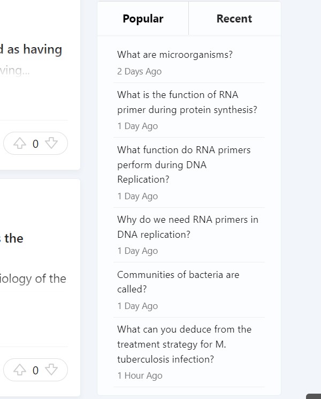Click the dark widget at bottom-right corner
Screen dimensions: 321x399
(x=314, y=396)
